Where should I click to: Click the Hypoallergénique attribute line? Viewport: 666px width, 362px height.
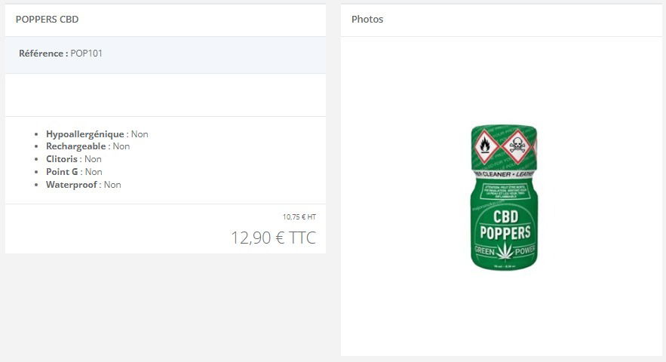tap(97, 133)
